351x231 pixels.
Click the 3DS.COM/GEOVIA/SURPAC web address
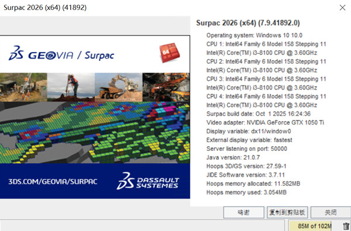(x=53, y=181)
